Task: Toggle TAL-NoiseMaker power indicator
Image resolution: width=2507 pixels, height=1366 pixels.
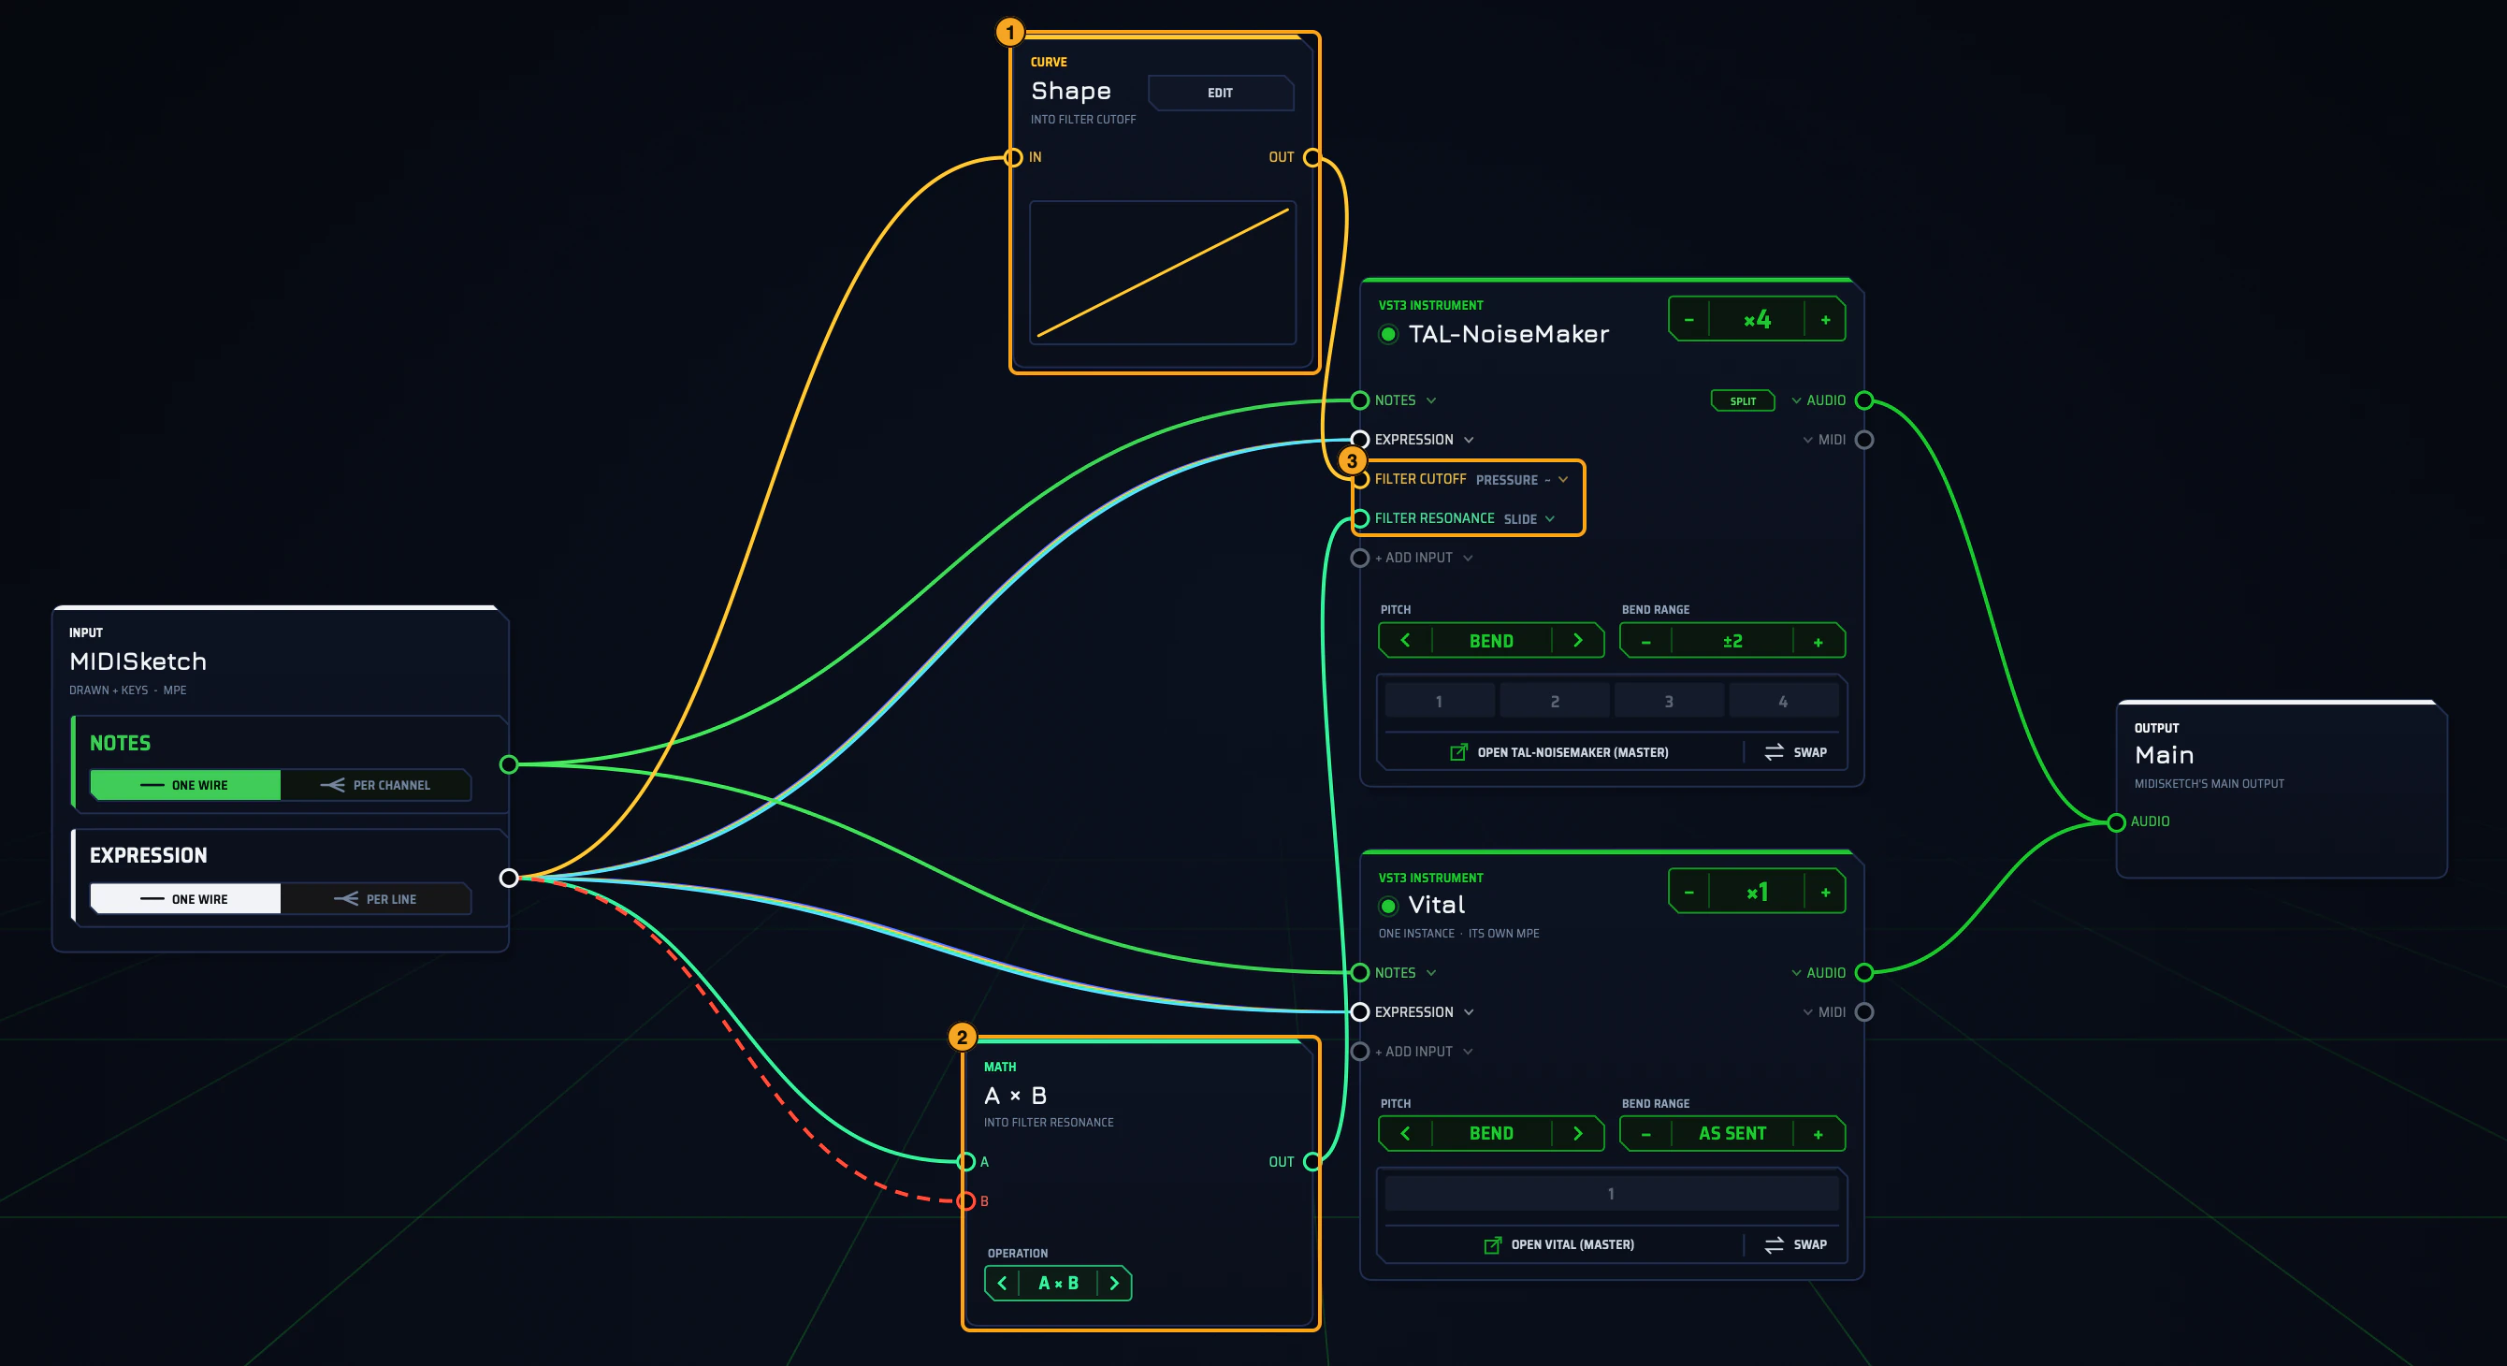Action: pos(1389,334)
